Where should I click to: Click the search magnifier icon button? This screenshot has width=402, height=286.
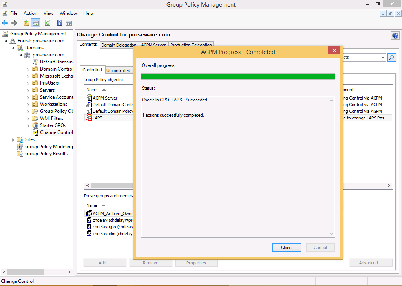click(x=391, y=57)
